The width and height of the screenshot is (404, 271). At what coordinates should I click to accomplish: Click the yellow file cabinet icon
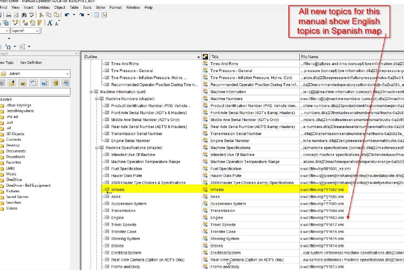(56, 83)
